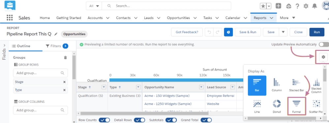Go to the Home tab
The height and width of the screenshot is (123, 329).
coord(45,18)
